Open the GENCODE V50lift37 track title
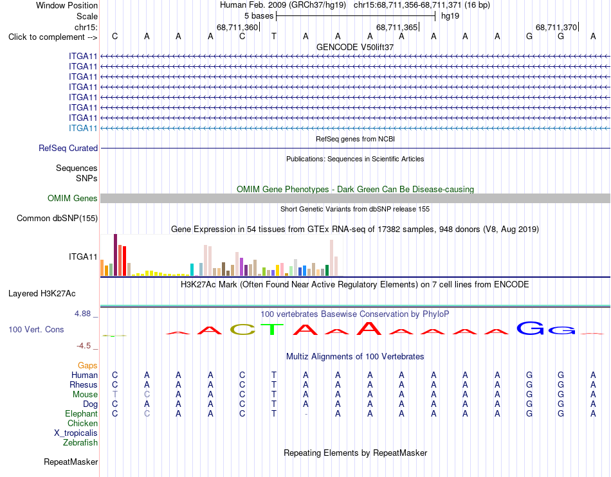The image size is (611, 477). (355, 47)
